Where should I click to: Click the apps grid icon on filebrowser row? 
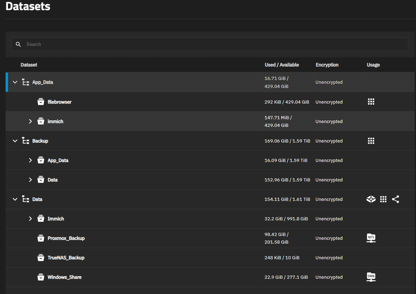(371, 101)
